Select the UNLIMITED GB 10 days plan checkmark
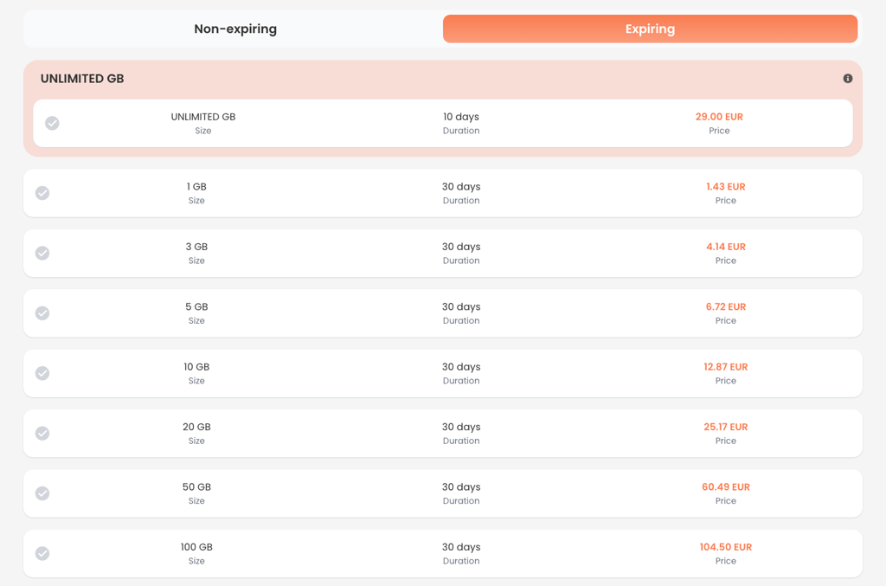Screen dimensions: 886x586 pyautogui.click(x=52, y=123)
